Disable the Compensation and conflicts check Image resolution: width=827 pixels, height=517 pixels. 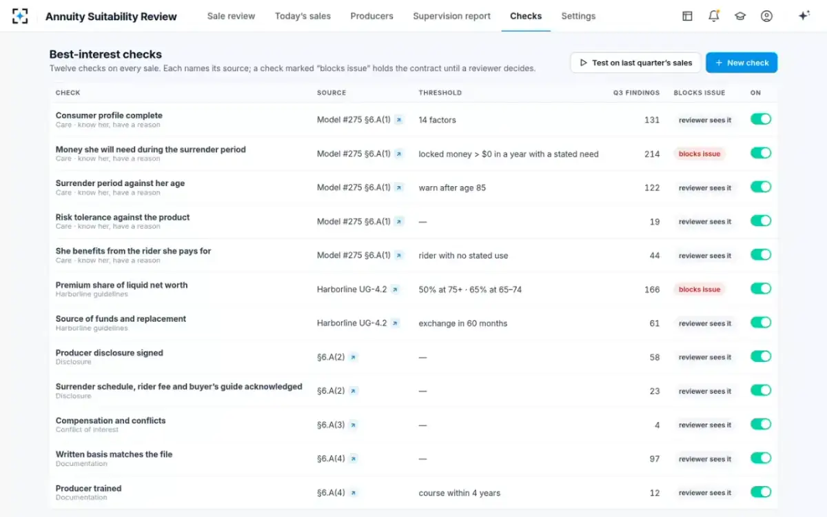pyautogui.click(x=761, y=424)
